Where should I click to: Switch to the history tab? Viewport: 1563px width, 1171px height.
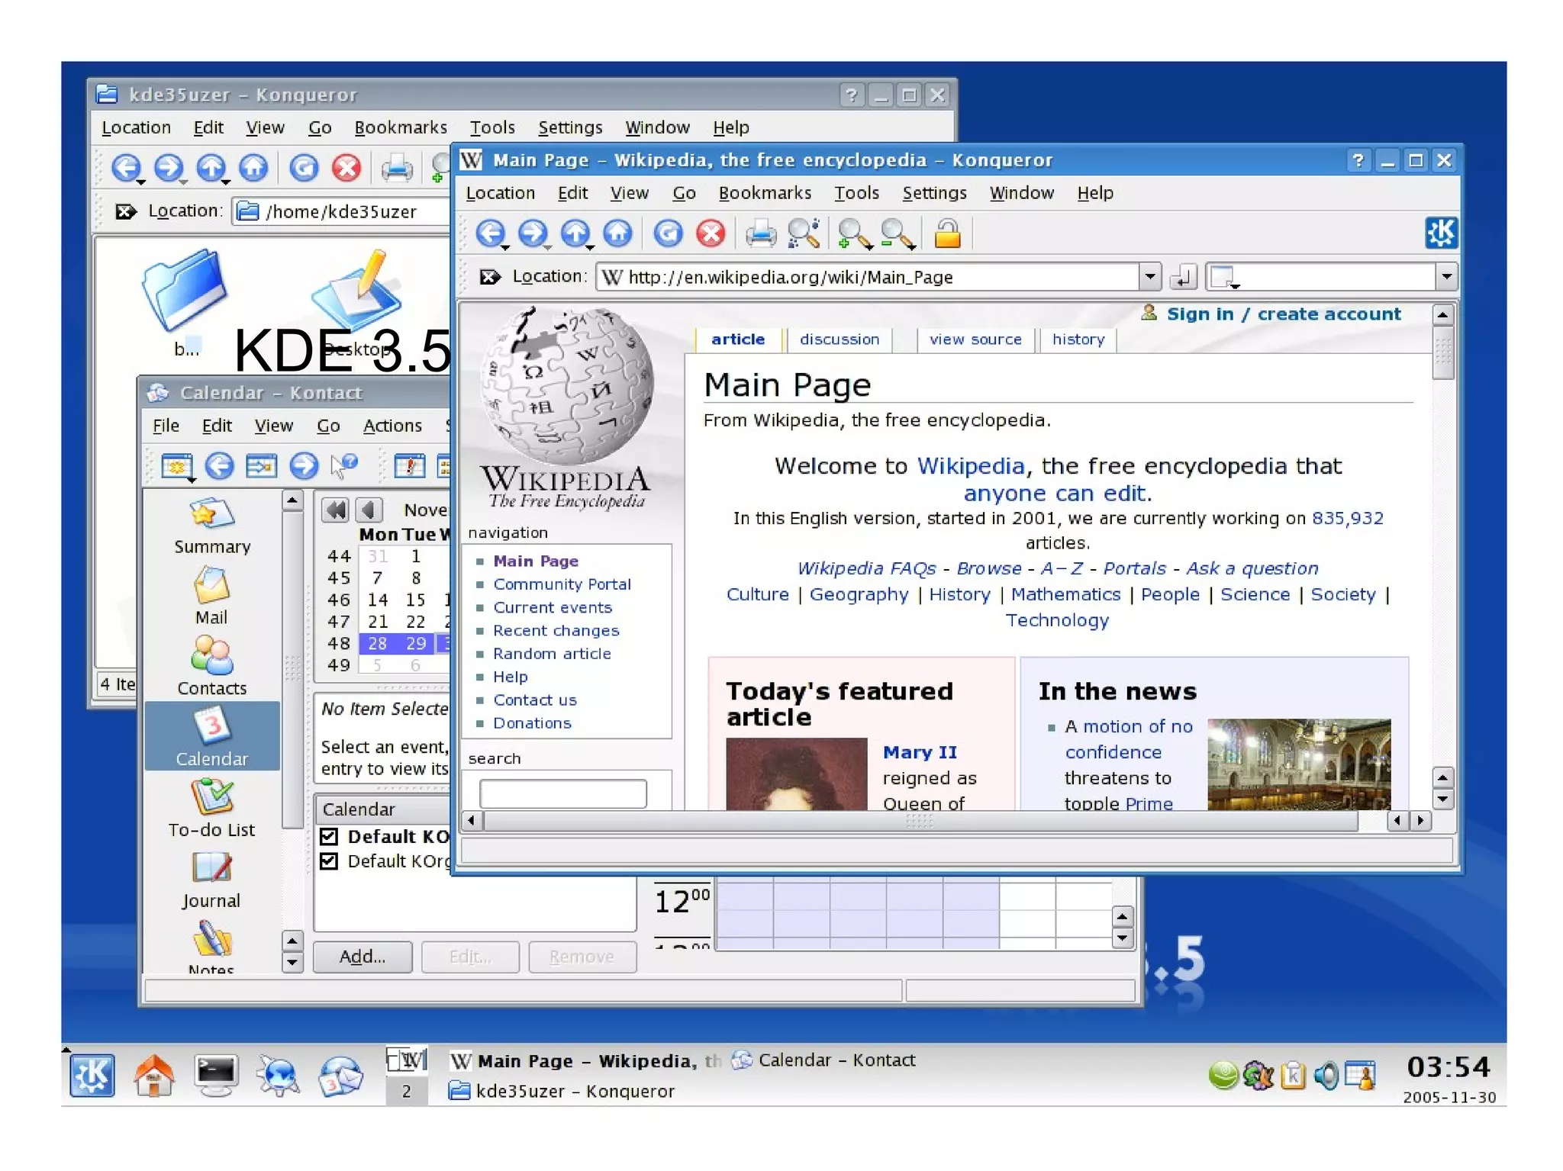(1078, 339)
